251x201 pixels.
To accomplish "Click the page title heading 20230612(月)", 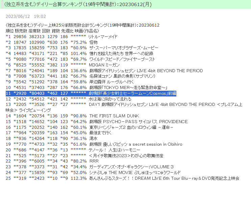I will coord(78,4).
